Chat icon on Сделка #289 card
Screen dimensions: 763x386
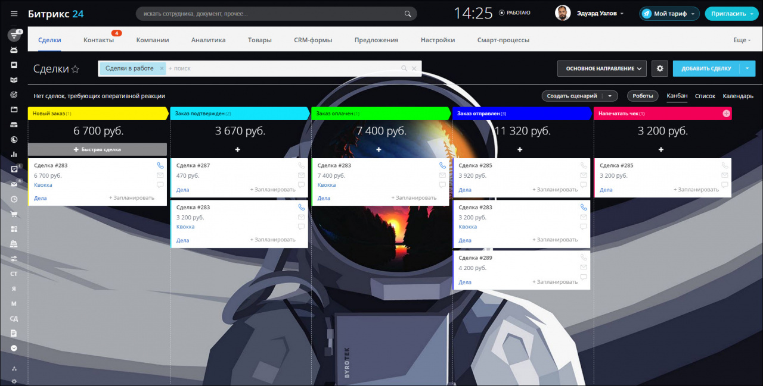pyautogui.click(x=584, y=277)
